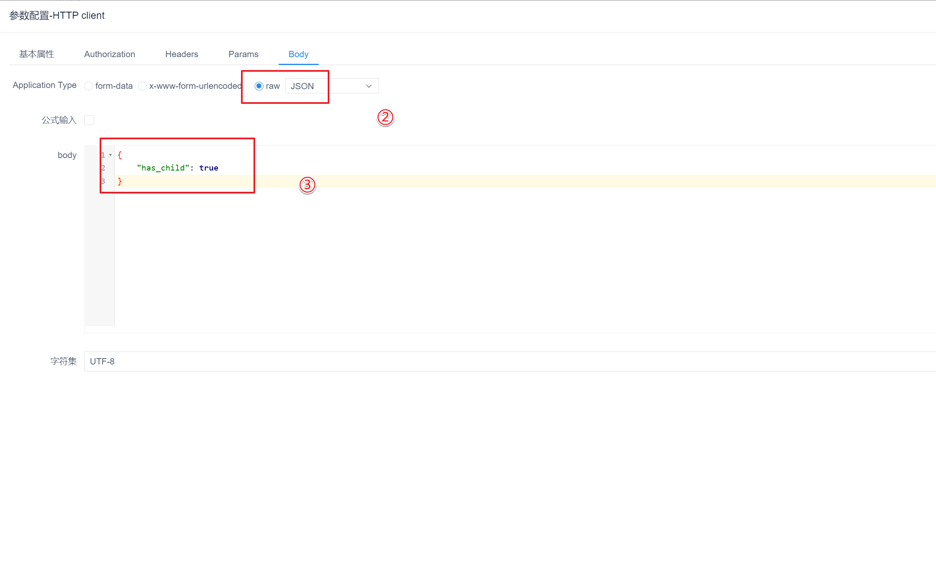Open the Authorization tab
936x585 pixels.
click(110, 54)
